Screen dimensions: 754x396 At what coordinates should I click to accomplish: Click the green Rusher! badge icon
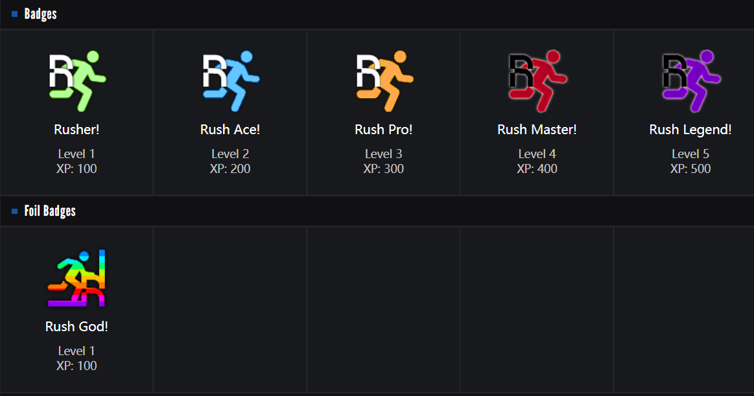coord(77,81)
